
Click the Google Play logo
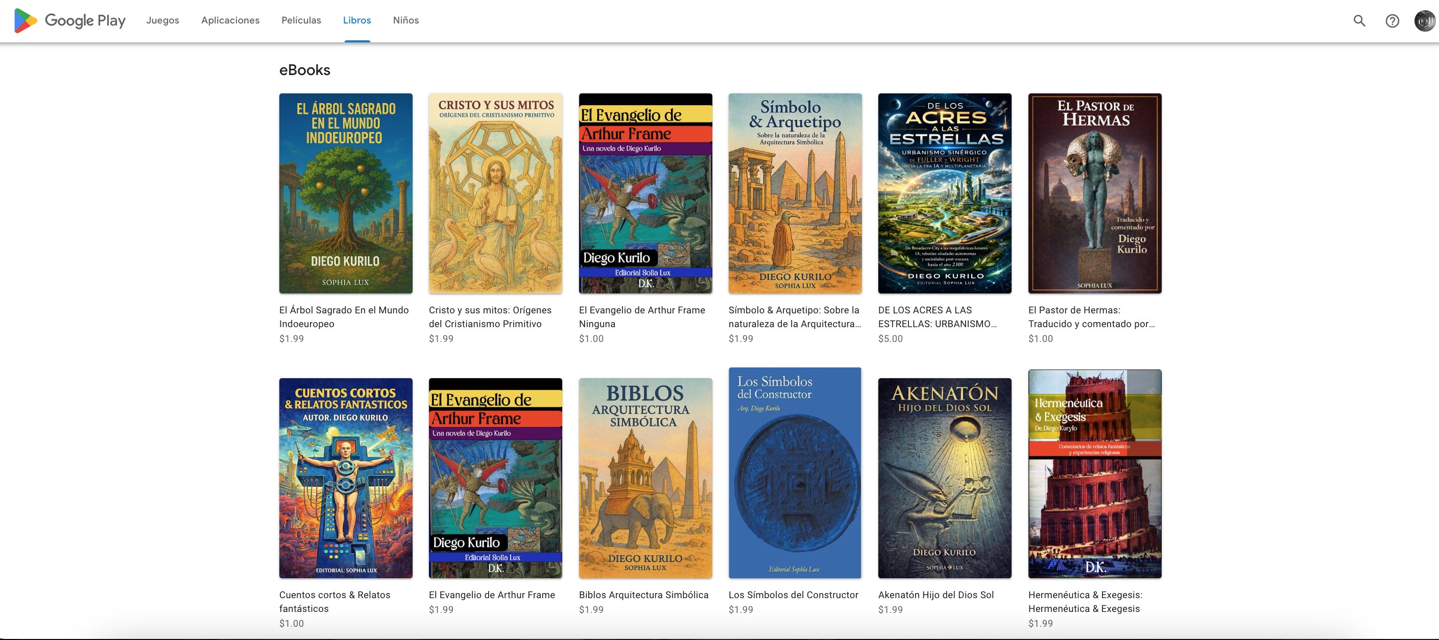click(70, 20)
